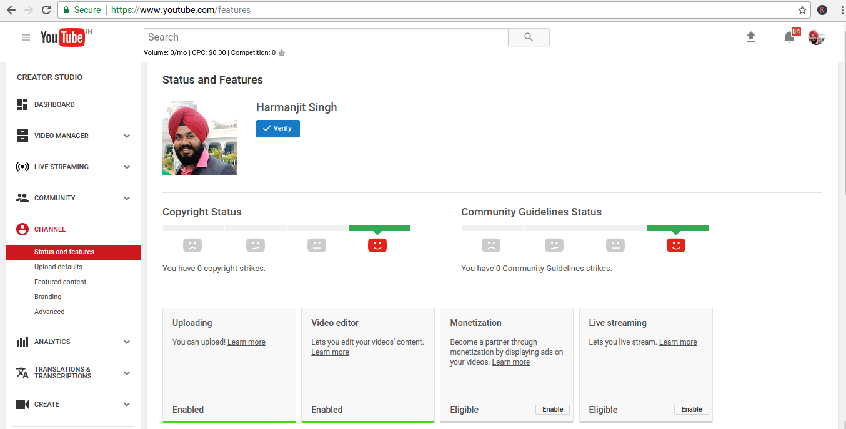Viewport: 846px width, 429px height.
Task: Select Branding from the Channel submenu
Action: (x=48, y=297)
